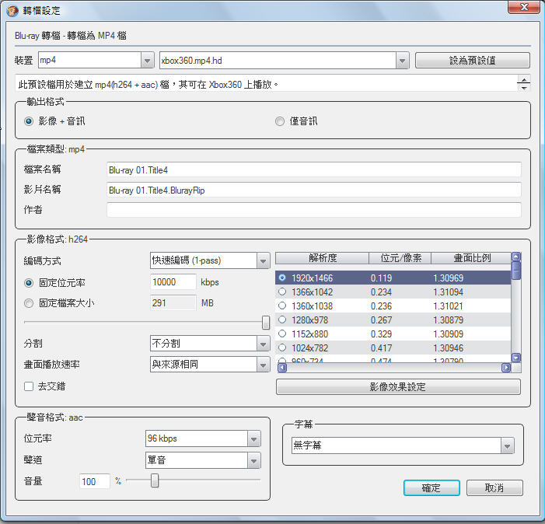Select the 僅音訊 output option
This screenshot has width=545, height=524.
point(280,121)
